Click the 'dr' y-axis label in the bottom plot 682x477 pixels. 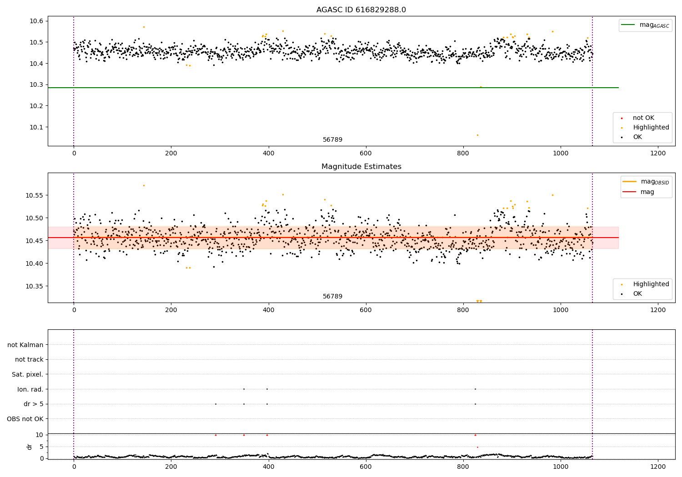pos(30,447)
